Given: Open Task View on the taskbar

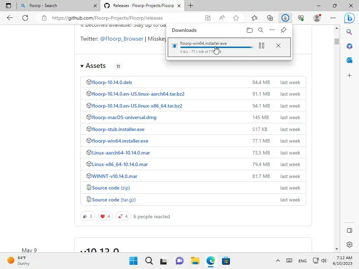Looking at the screenshot, I should 163,261.
